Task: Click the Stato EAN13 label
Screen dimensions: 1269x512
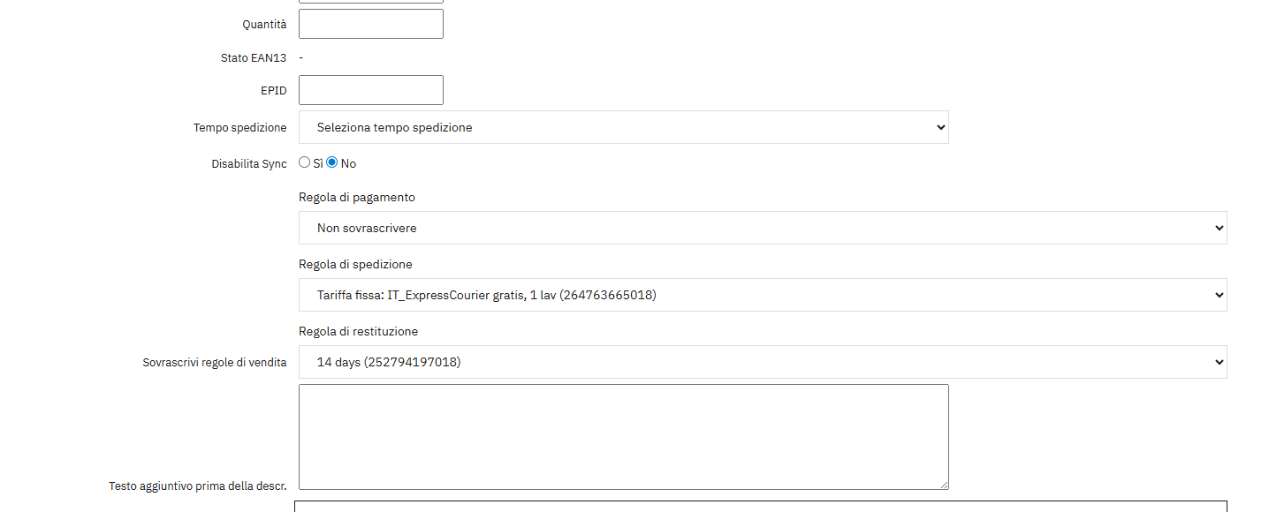Action: pos(254,58)
